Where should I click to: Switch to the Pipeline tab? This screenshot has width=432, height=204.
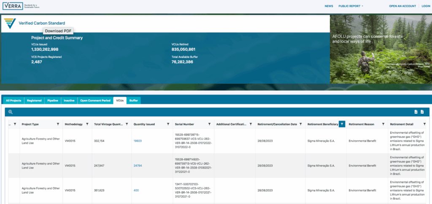[x=52, y=100]
